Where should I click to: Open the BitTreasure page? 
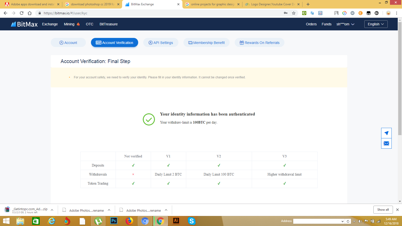tap(109, 24)
